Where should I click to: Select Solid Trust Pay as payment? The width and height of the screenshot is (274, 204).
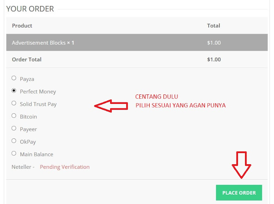coord(14,103)
